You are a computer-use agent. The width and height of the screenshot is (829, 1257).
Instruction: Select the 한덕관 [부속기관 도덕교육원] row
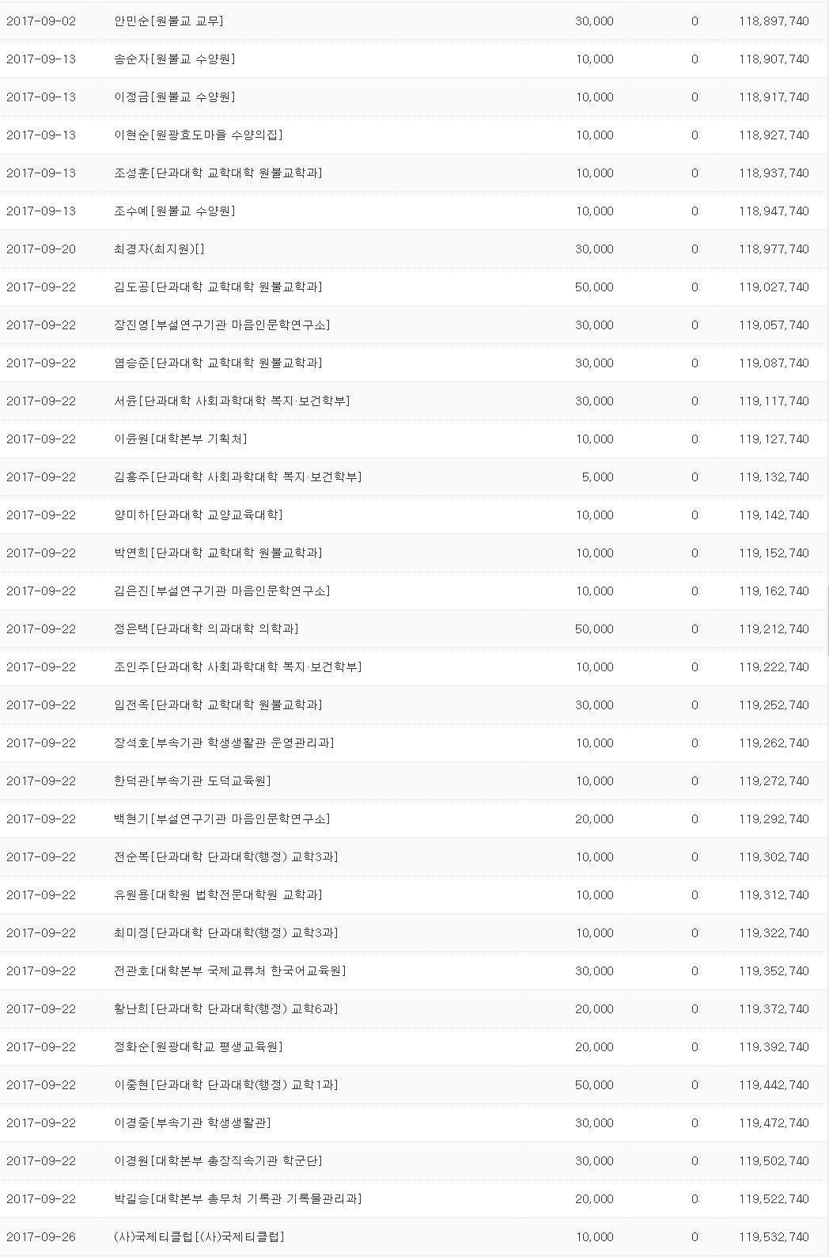tap(192, 781)
